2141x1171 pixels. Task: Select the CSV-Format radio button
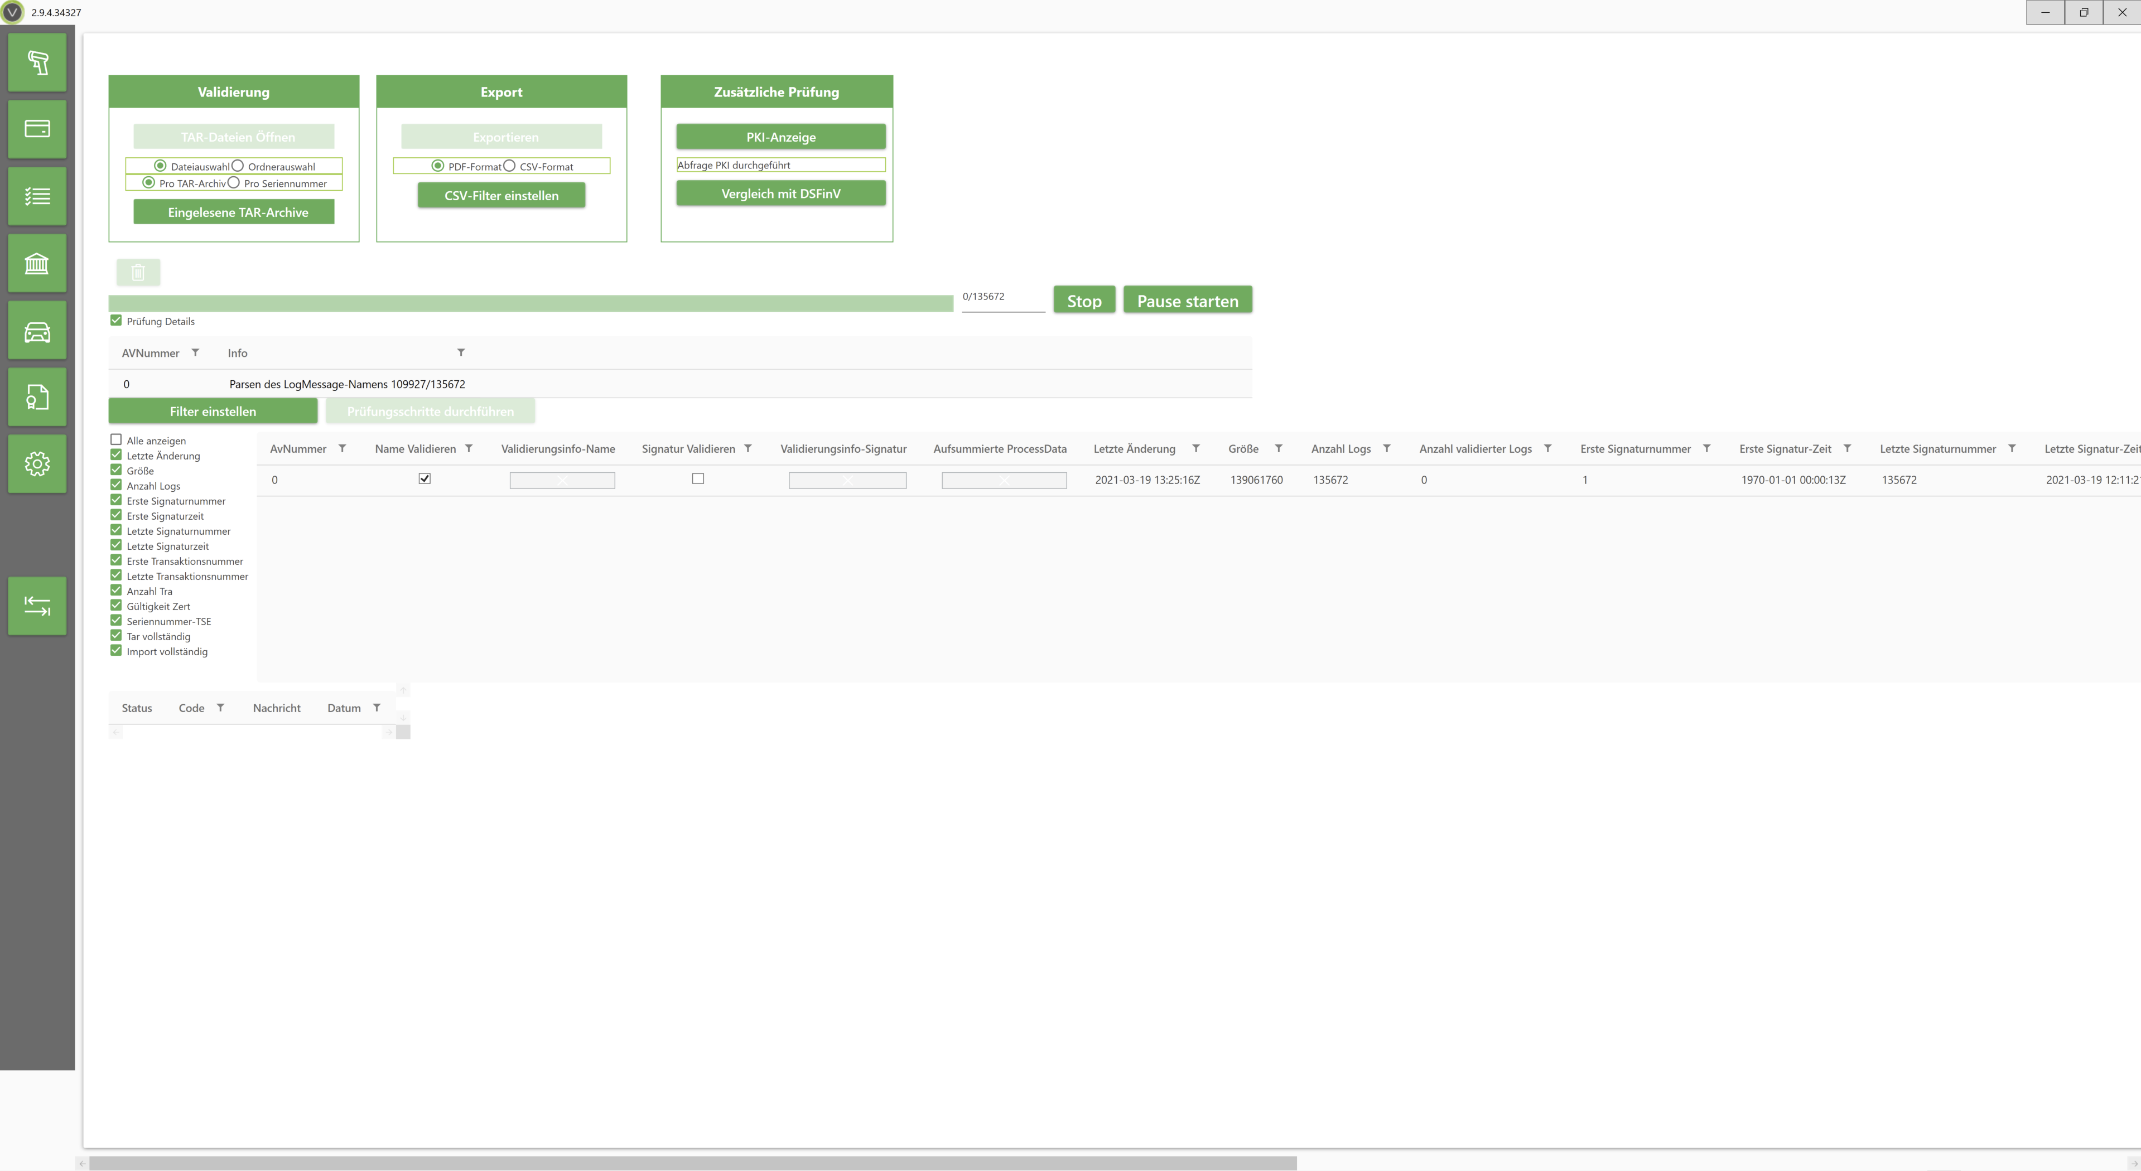pos(509,166)
